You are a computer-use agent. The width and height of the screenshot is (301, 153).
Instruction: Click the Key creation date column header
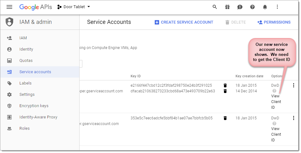pos(249,76)
